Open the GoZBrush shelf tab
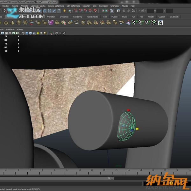This screenshot has height=191, width=191. (174, 17)
